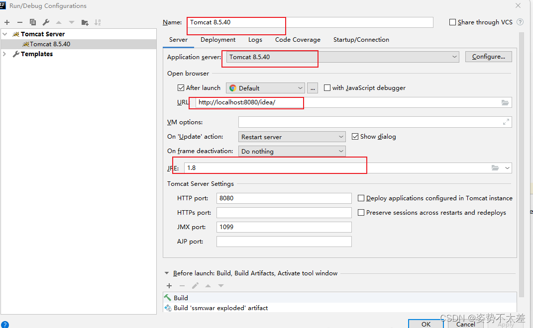Close the Run/Debug Configurations dialog
Screen dimensions: 533x328
(518, 5)
